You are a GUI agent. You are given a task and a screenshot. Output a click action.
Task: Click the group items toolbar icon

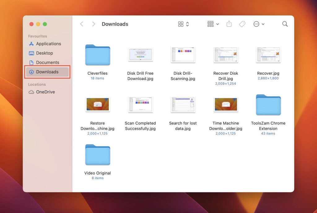tap(210, 24)
